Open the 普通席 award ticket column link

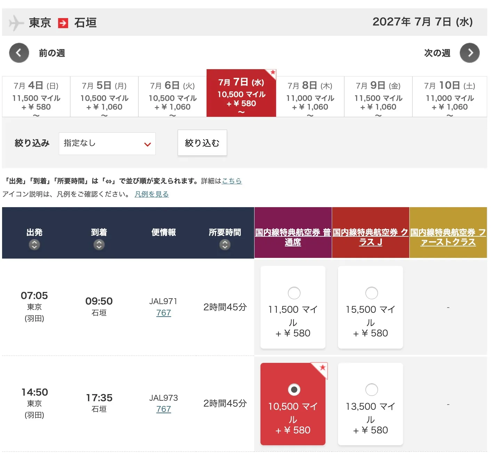click(293, 237)
